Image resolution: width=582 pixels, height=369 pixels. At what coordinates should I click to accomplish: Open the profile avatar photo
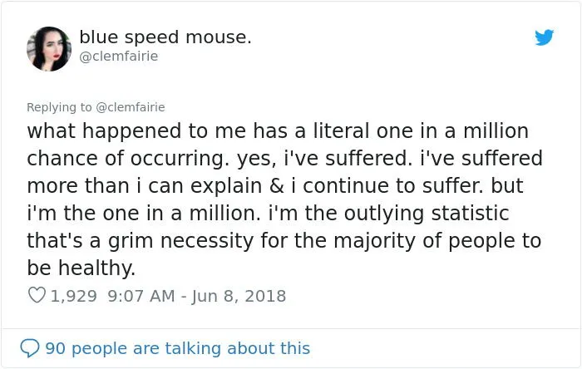pos(49,48)
